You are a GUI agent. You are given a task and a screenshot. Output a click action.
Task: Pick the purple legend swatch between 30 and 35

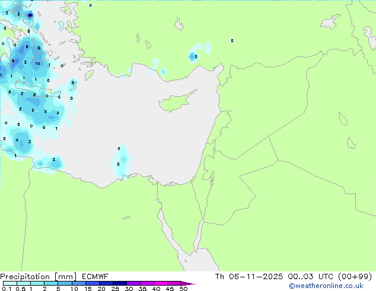[133, 283]
